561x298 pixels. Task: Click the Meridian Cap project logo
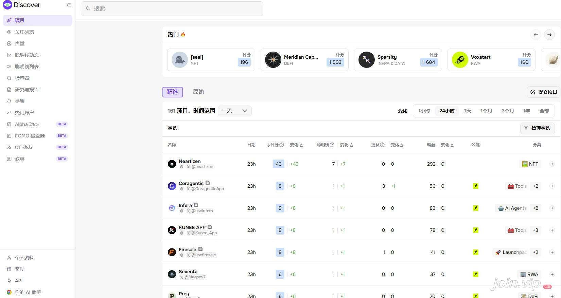273,60
